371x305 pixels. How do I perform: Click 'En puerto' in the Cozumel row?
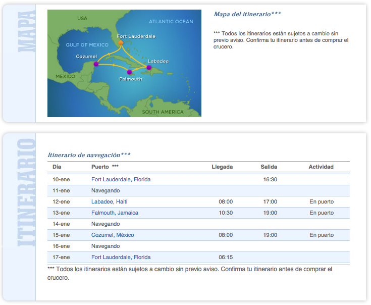(x=322, y=235)
